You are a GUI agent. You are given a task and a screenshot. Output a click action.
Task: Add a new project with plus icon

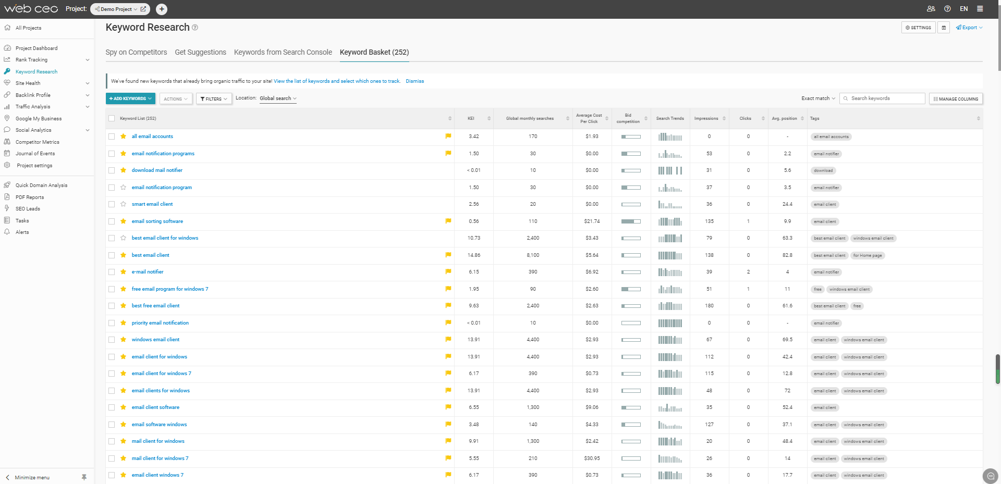pyautogui.click(x=162, y=9)
